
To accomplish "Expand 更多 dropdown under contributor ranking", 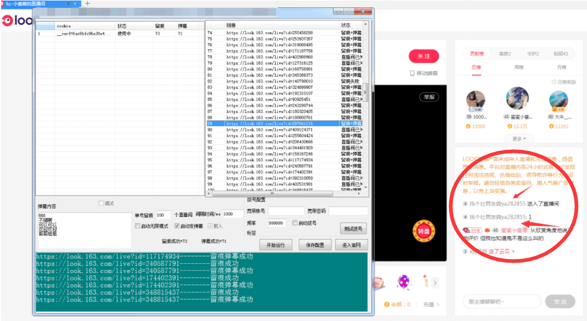I will (519, 139).
